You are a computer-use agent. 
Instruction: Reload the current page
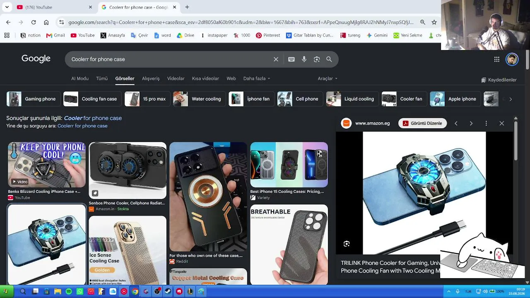34,22
